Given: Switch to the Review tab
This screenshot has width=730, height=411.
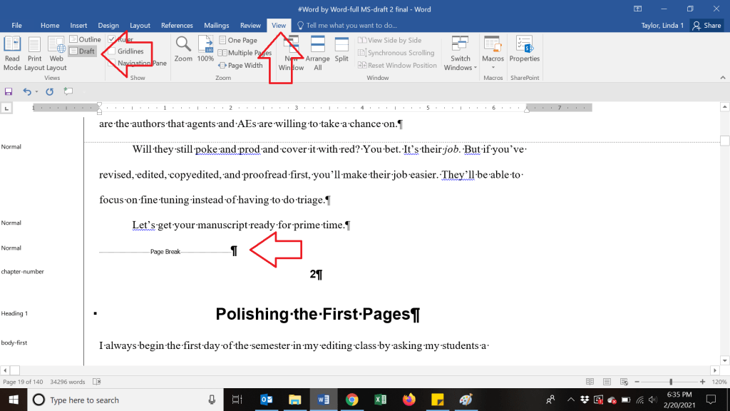Looking at the screenshot, I should tap(250, 26).
